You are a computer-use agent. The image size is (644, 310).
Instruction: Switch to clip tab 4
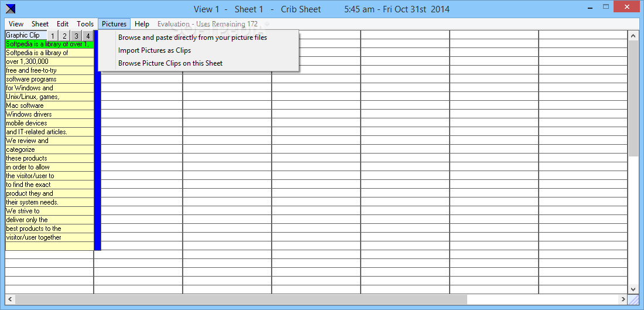pos(88,36)
